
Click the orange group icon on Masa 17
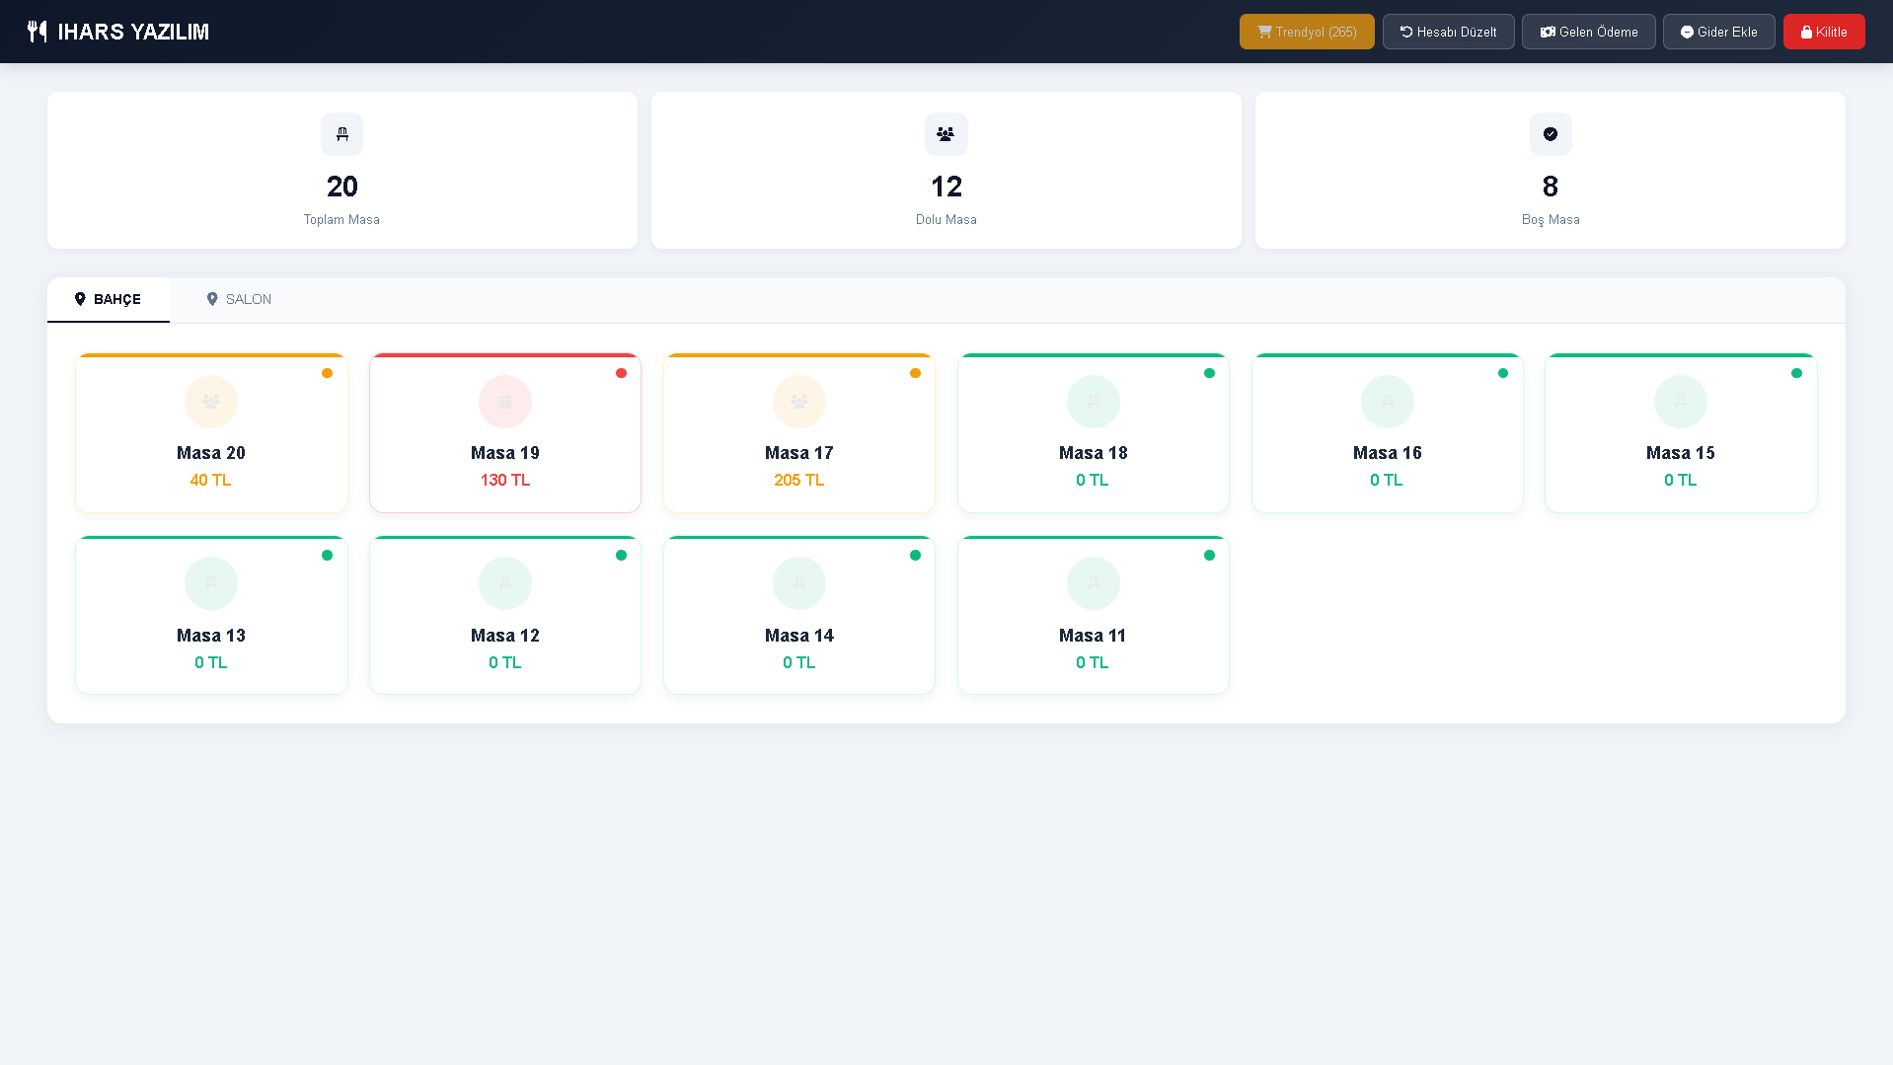coord(799,402)
